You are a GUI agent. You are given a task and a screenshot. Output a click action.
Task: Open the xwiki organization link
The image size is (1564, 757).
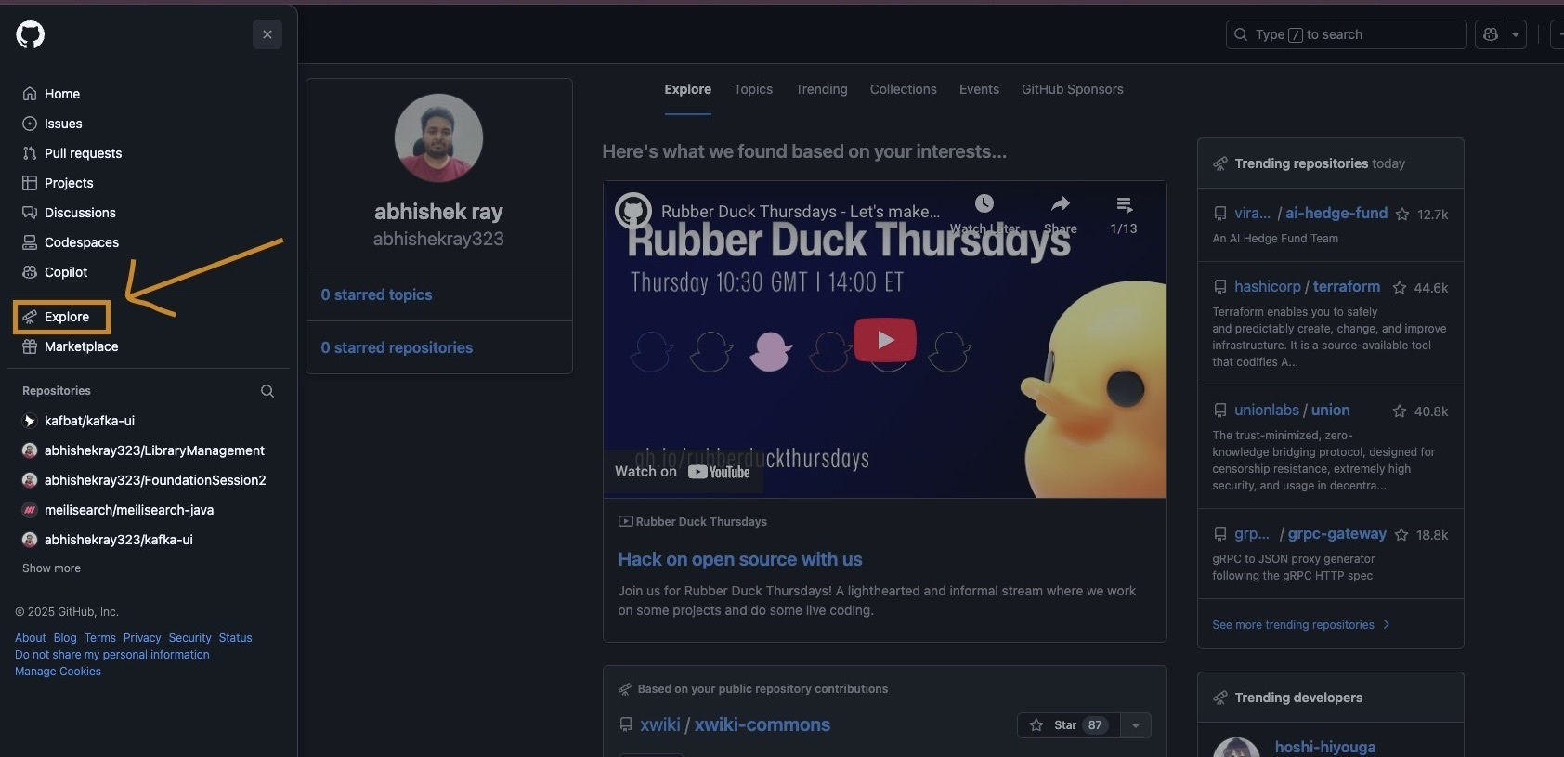[x=660, y=724]
